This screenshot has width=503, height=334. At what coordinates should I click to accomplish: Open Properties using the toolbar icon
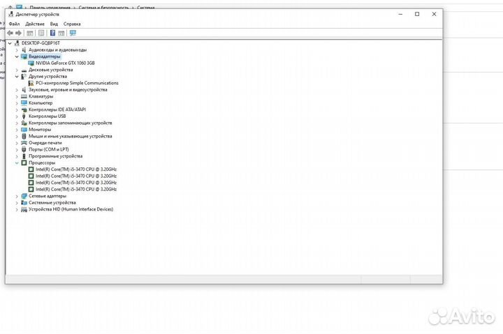(41, 33)
